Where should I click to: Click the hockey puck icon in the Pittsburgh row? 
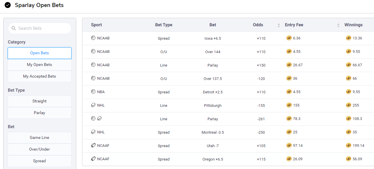(x=93, y=105)
